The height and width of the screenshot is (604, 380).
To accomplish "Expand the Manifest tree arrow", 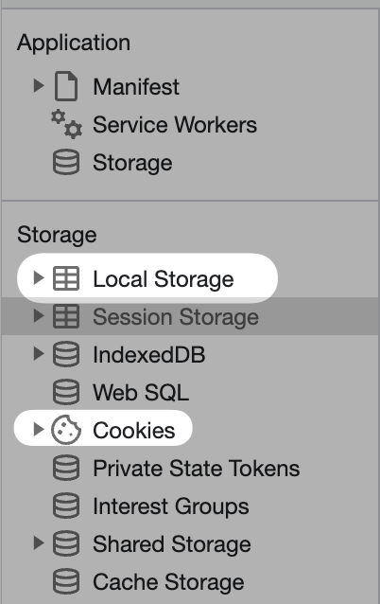I will click(39, 85).
